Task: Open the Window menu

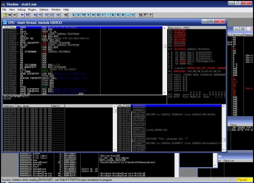Action: tap(56, 10)
